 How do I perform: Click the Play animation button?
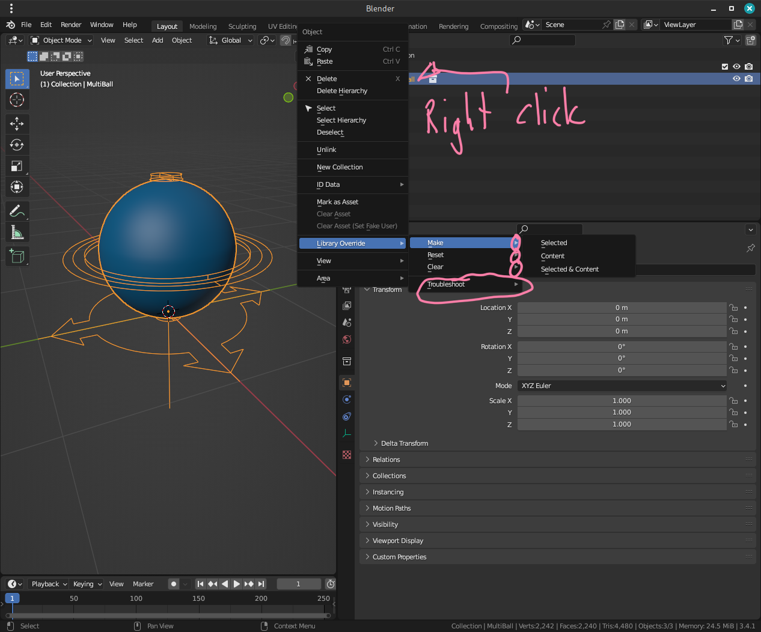click(x=237, y=584)
